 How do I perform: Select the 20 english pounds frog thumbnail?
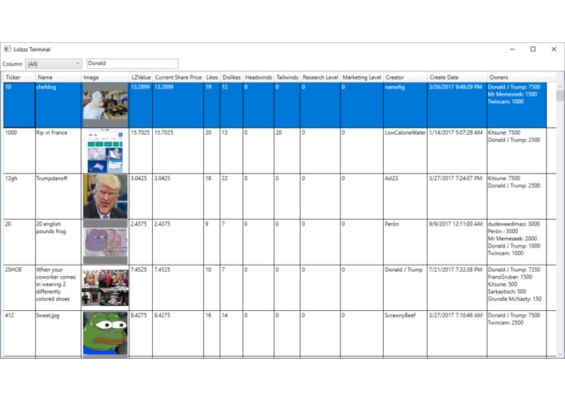105,242
